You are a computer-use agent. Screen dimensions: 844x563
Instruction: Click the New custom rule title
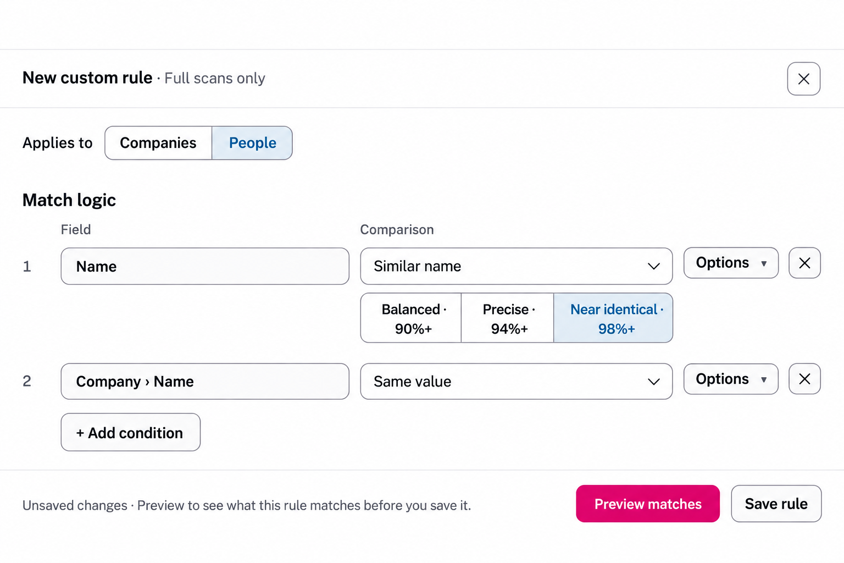[x=87, y=78]
